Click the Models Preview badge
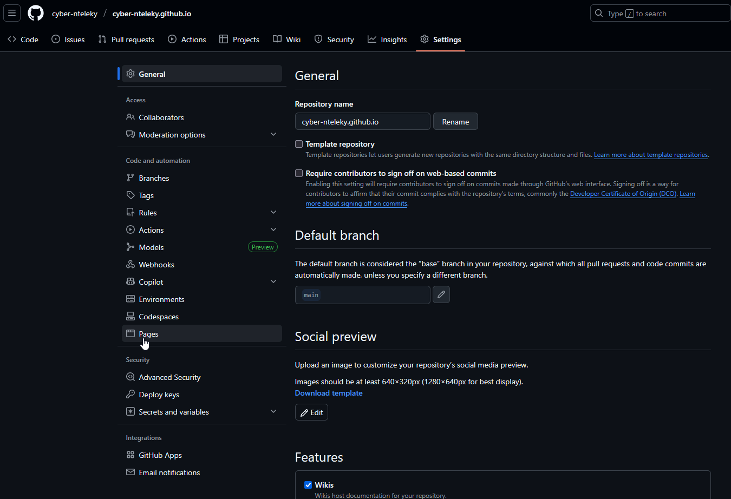This screenshot has height=499, width=731. tap(263, 247)
